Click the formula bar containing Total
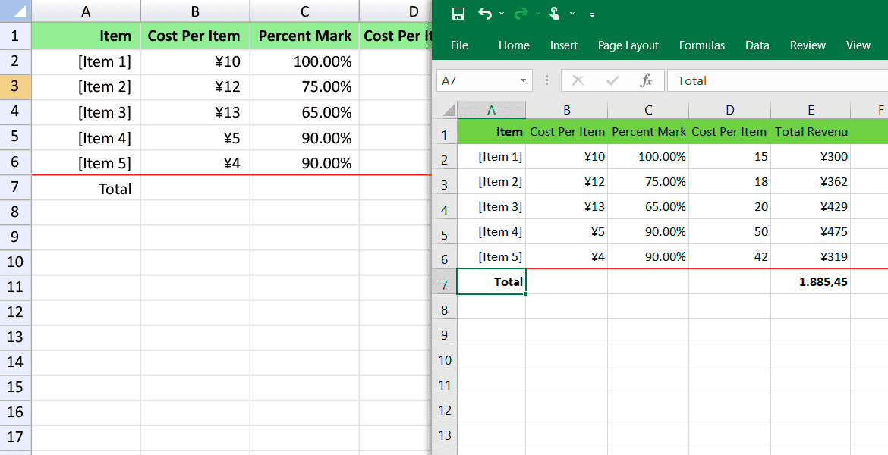 [x=777, y=81]
